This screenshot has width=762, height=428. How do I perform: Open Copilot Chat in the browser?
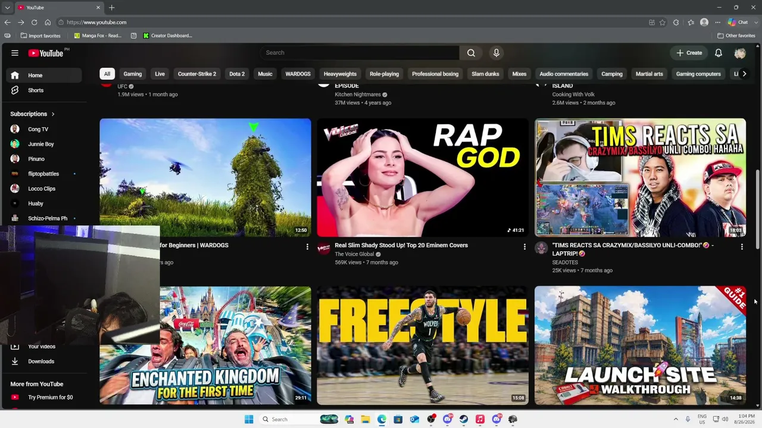[738, 23]
